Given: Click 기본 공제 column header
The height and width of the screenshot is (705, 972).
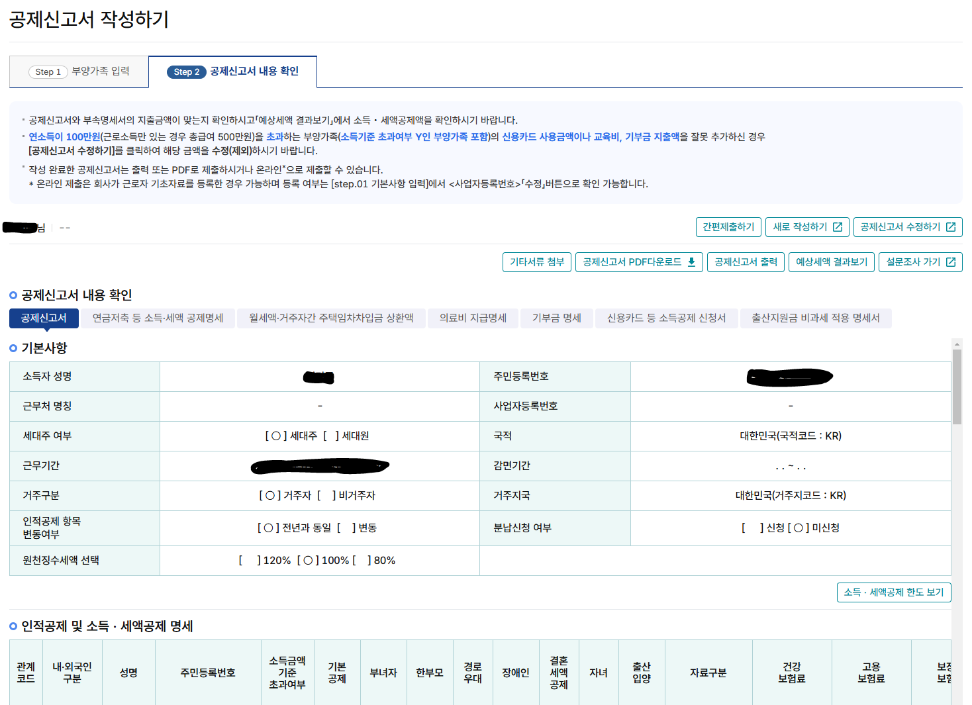Looking at the screenshot, I should point(337,673).
